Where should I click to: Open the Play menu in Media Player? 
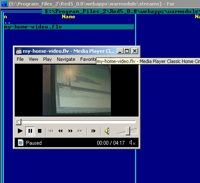tap(47, 59)
